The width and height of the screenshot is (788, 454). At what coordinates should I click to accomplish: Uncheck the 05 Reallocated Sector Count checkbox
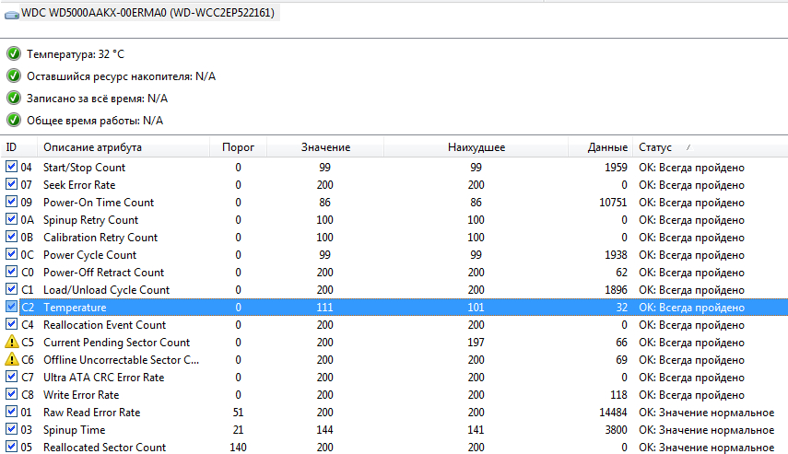[x=11, y=447]
